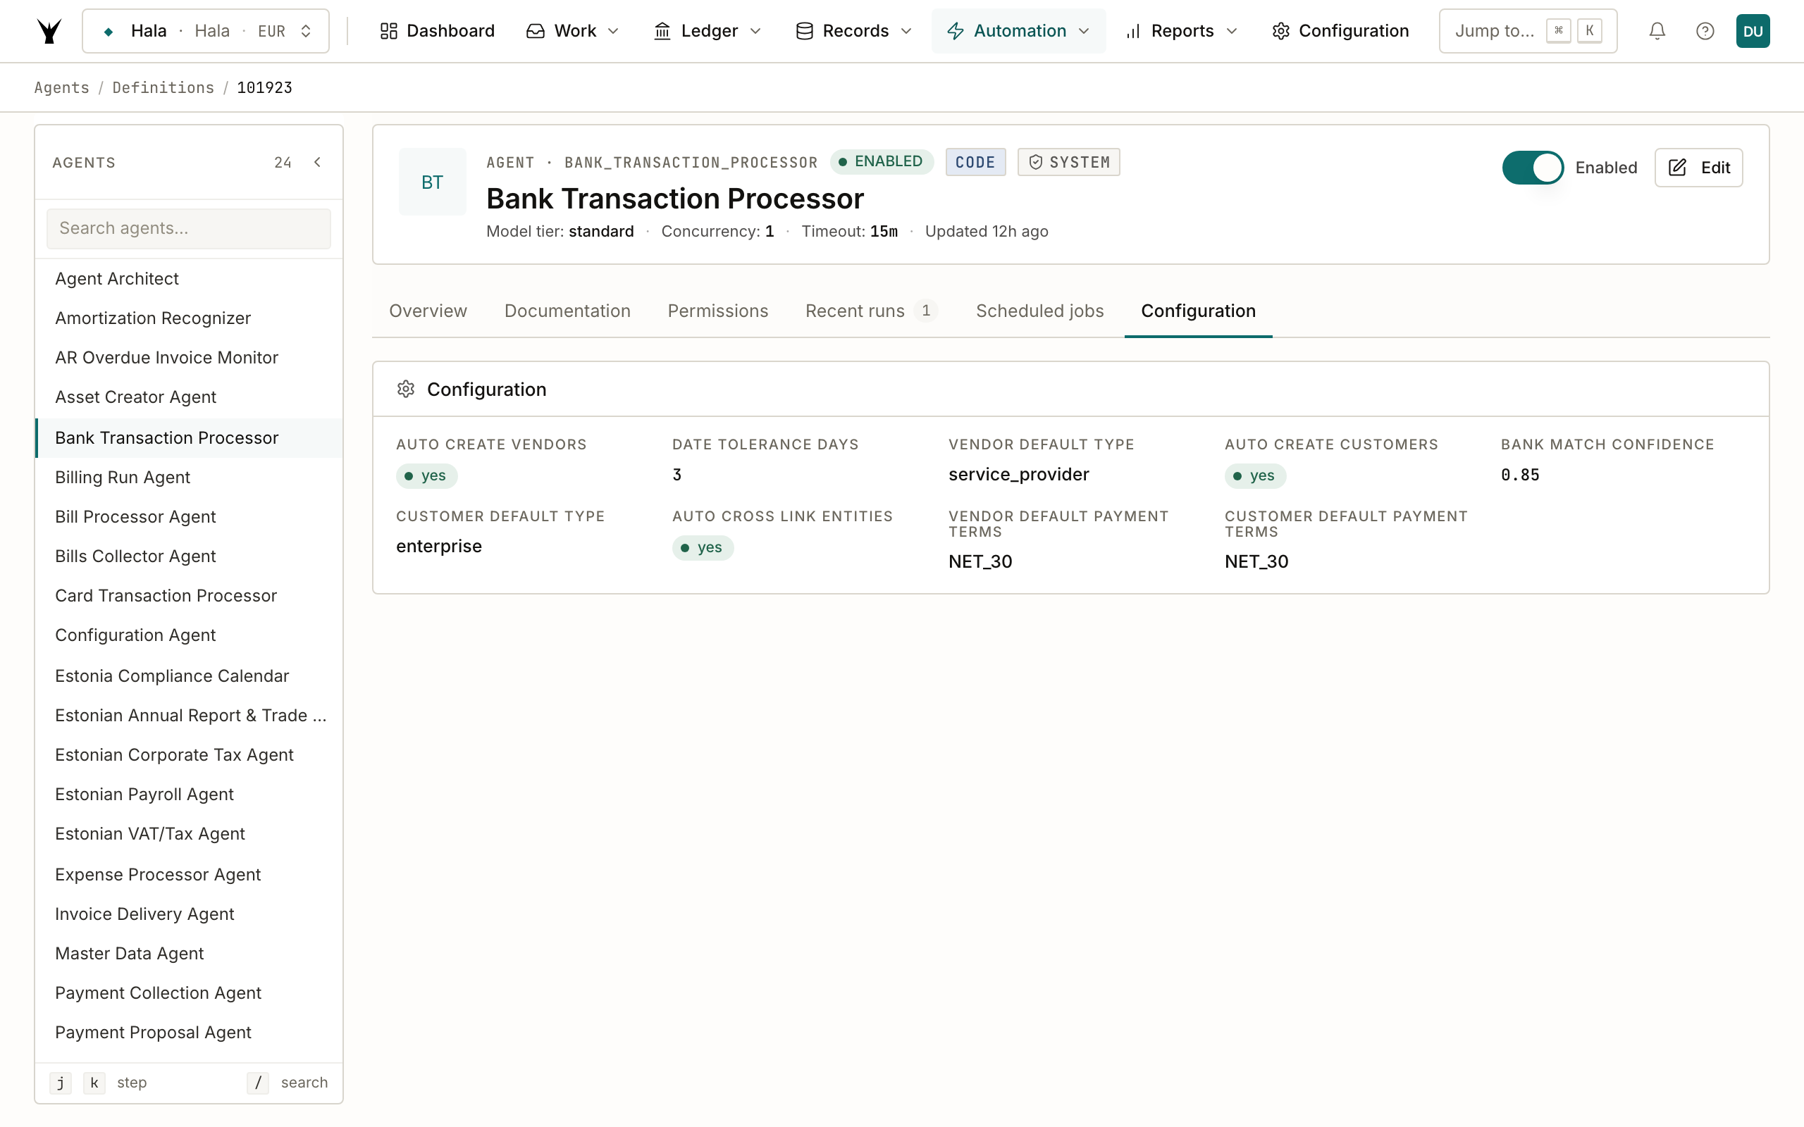Expand the Reports menu
Image resolution: width=1804 pixels, height=1127 pixels.
coord(1182,30)
